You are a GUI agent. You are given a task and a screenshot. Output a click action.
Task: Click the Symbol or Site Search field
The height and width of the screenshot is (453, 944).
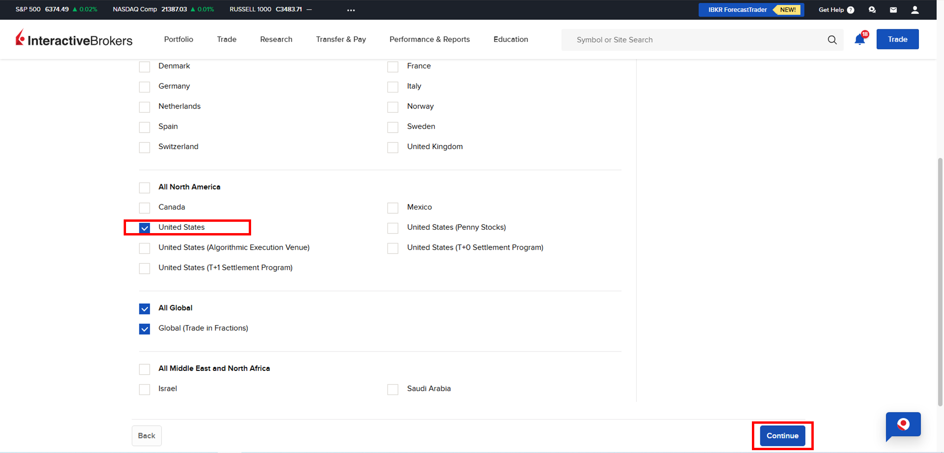pos(694,40)
